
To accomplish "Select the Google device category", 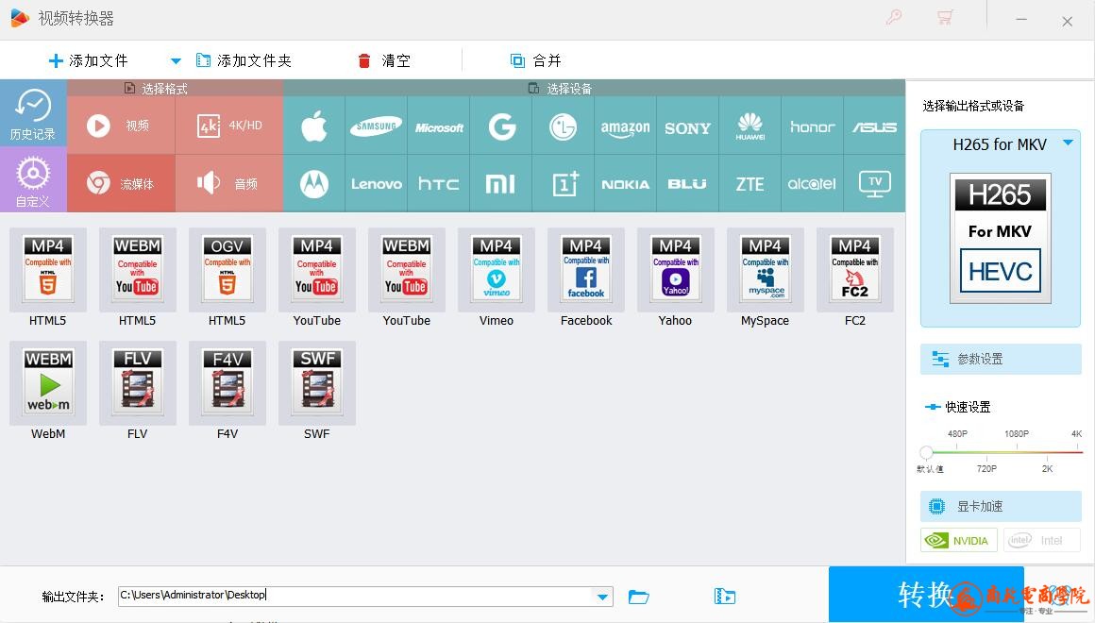I will (x=501, y=126).
